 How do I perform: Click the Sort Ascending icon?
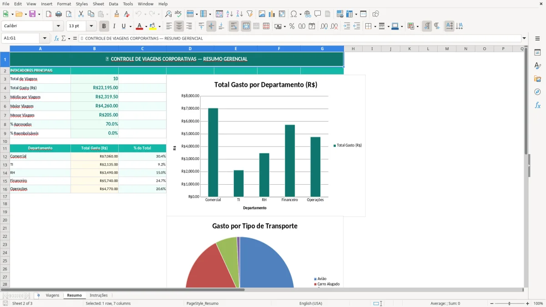point(229,14)
